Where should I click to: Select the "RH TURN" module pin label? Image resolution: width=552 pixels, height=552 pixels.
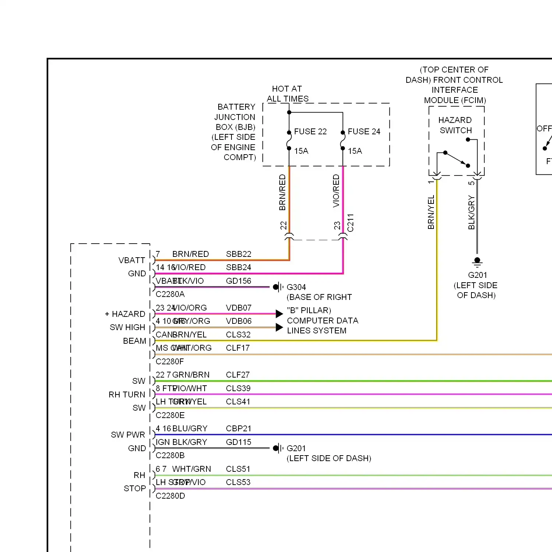click(127, 394)
